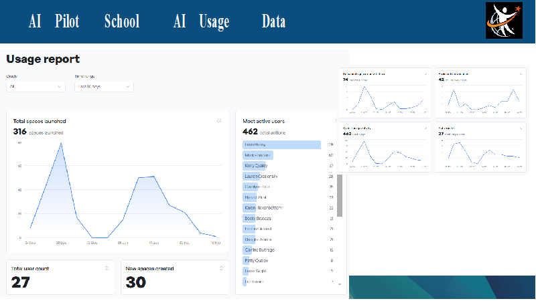Image resolution: width=536 pixels, height=301 pixels.
Task: Click the Total spaces launched area chart
Action: pos(123,191)
